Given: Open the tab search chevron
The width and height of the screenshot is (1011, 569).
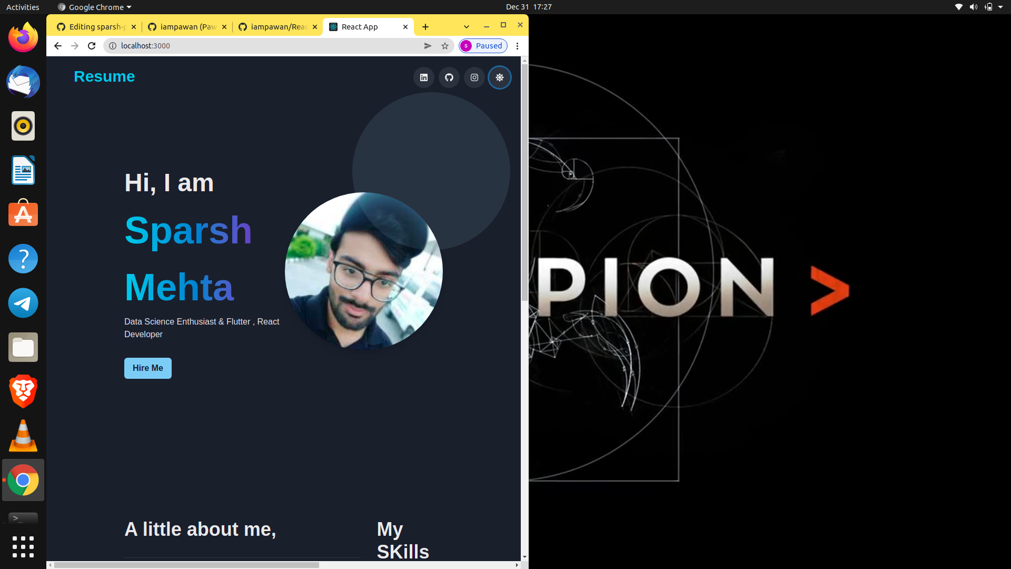Looking at the screenshot, I should pos(465,26).
